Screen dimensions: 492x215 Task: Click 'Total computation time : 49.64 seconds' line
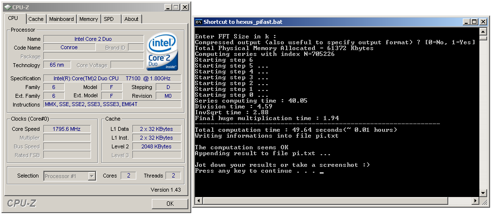tap(296, 130)
